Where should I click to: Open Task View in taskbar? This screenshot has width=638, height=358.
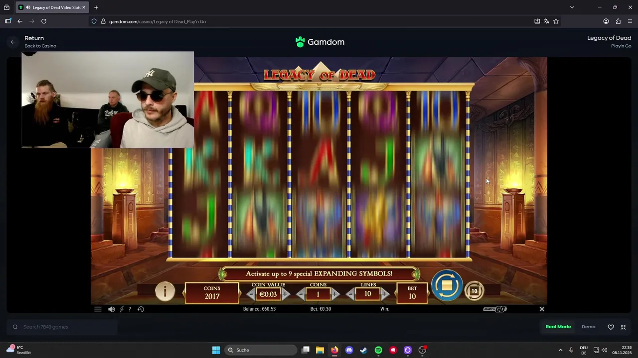306,350
